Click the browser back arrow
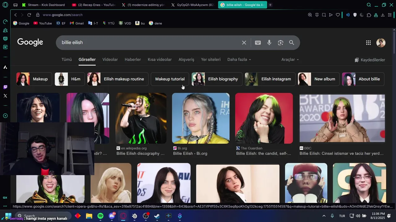Viewport: 396px width, 222px height. pyautogui.click(x=15, y=15)
